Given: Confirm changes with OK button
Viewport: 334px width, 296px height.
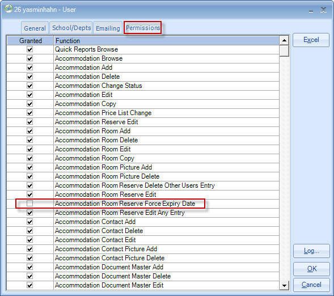Looking at the screenshot, I should pyautogui.click(x=311, y=269).
